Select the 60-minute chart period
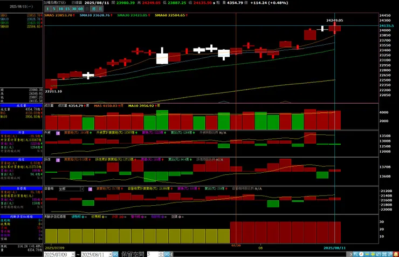This screenshot has height=257, width=399. pos(81,9)
